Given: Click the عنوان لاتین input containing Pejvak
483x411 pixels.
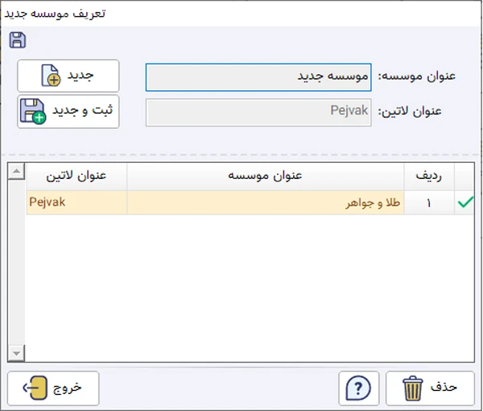Looking at the screenshot, I should pos(258,112).
